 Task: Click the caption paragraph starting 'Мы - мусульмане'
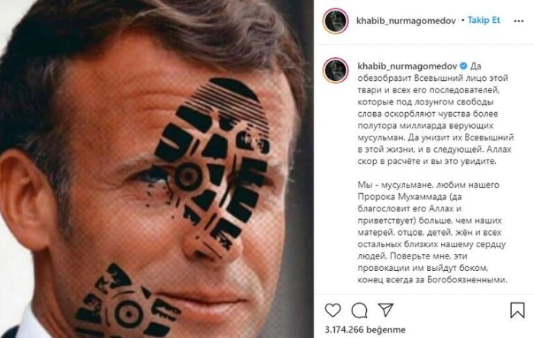pos(433,233)
